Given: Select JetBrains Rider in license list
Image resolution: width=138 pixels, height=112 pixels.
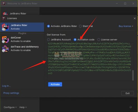Looking at the screenshot, I should tap(22, 27).
